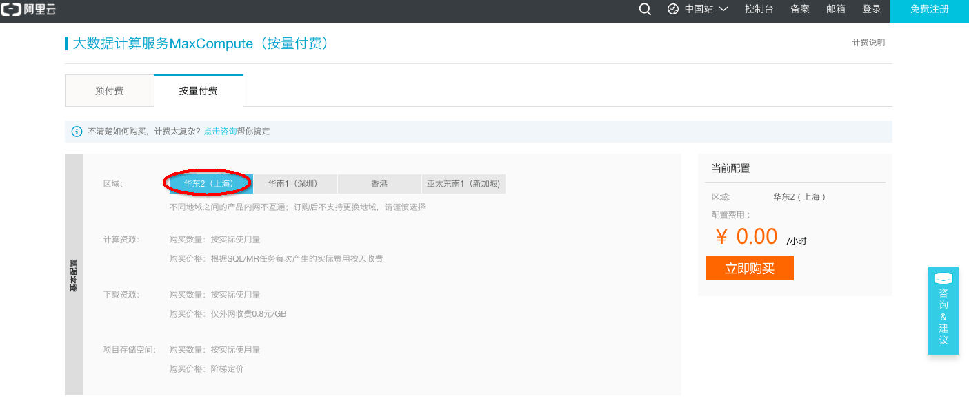
Task: Select region 香港
Action: coord(379,184)
